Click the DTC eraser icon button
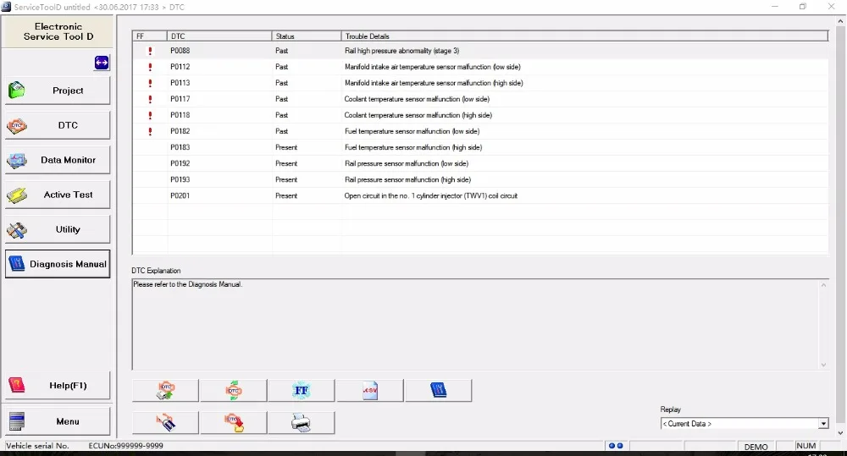Viewport: 847px width, 456px height. tap(165, 422)
